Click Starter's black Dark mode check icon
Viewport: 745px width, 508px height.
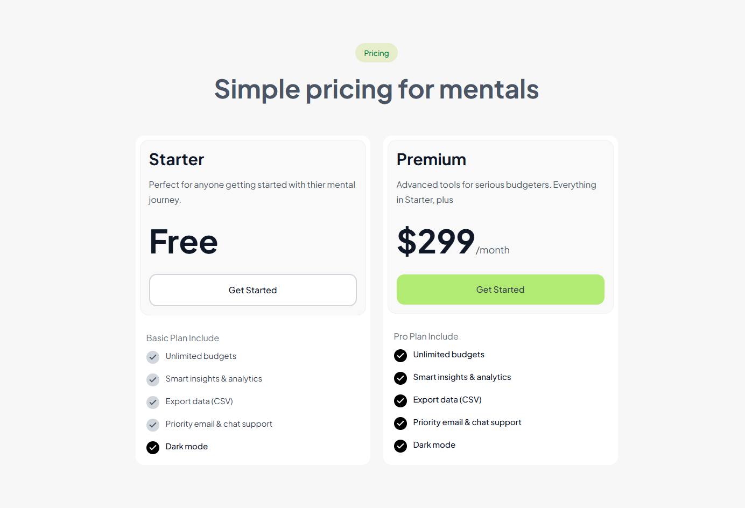[x=153, y=448]
